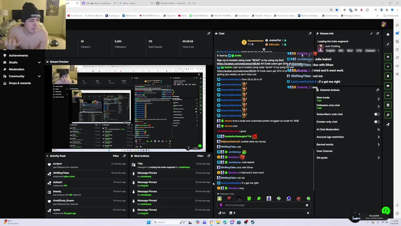
Task: Expand Account age restriction settings
Action: 378,137
